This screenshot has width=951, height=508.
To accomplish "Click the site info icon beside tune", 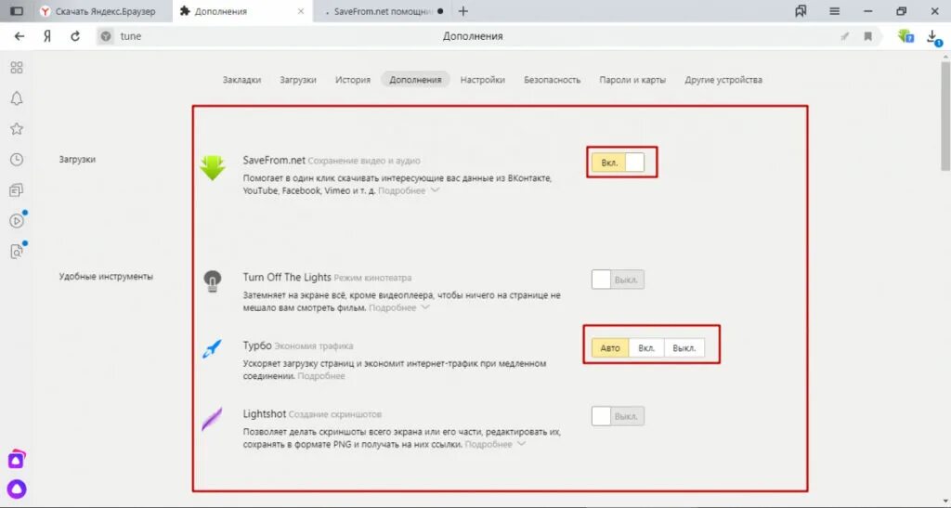I will [x=106, y=36].
